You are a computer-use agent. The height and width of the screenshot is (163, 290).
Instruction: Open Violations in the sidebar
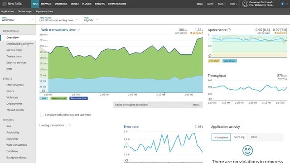[x=12, y=97]
